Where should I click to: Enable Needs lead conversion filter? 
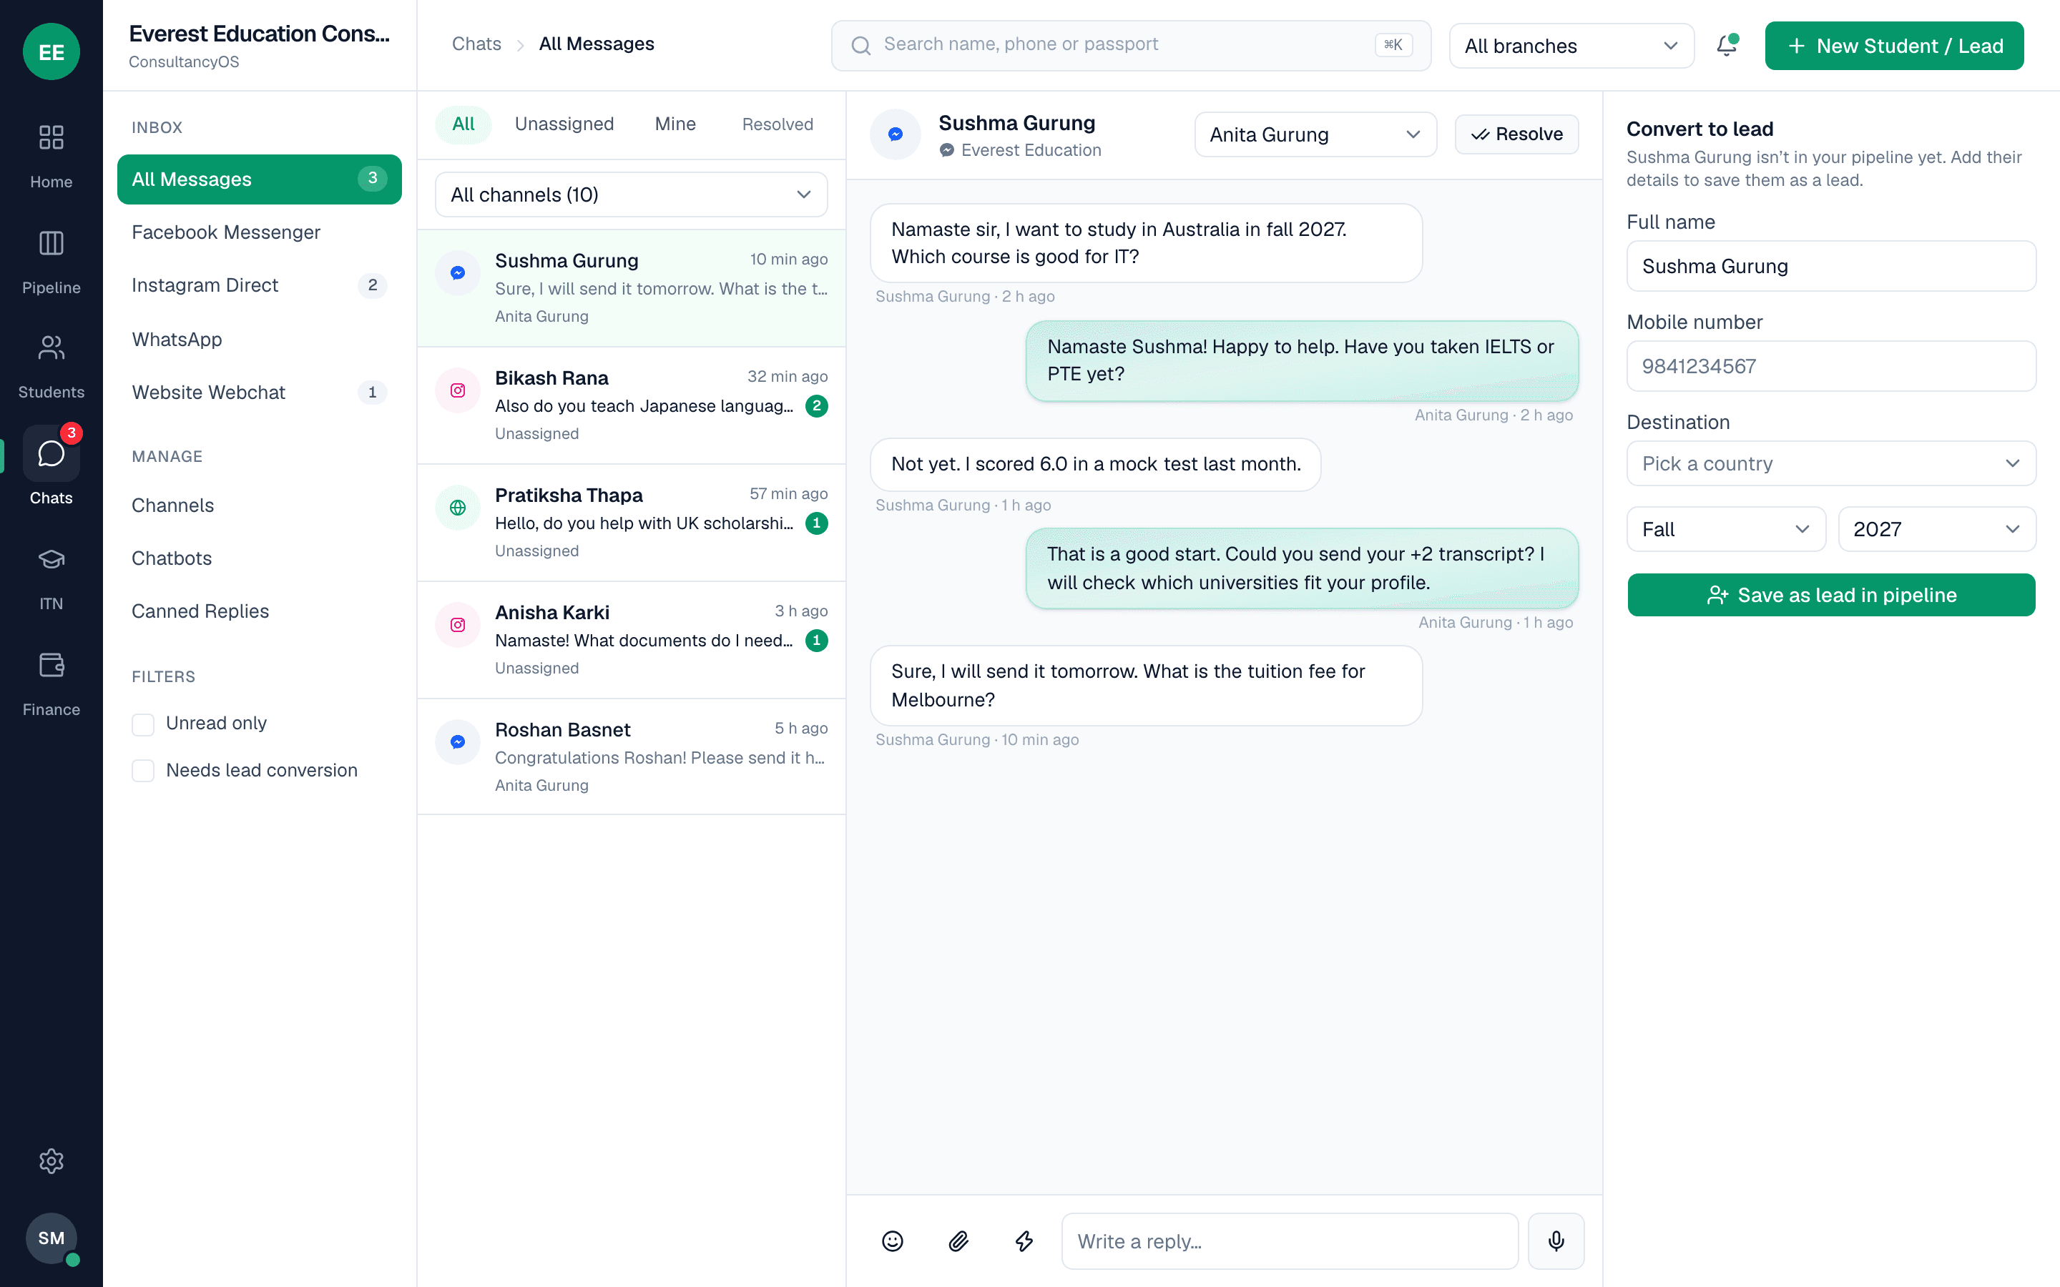point(143,771)
